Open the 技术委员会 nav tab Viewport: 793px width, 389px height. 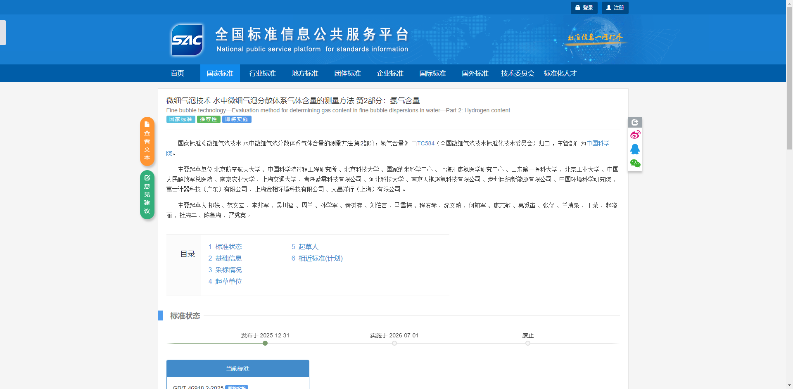518,73
